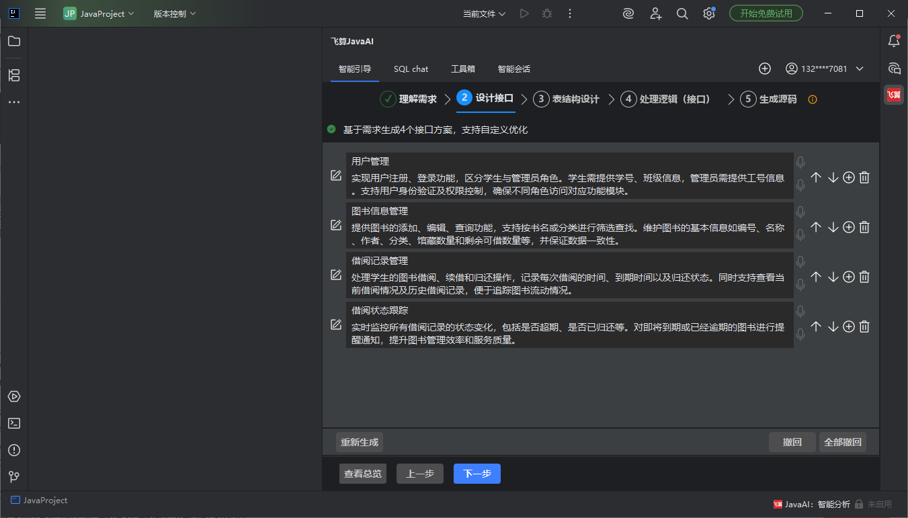This screenshot has height=518, width=908.
Task: Click the 用户管理 description text
Action: [x=568, y=185]
